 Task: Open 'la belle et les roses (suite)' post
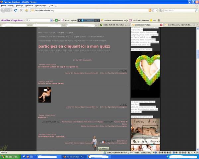[x=51, y=83]
